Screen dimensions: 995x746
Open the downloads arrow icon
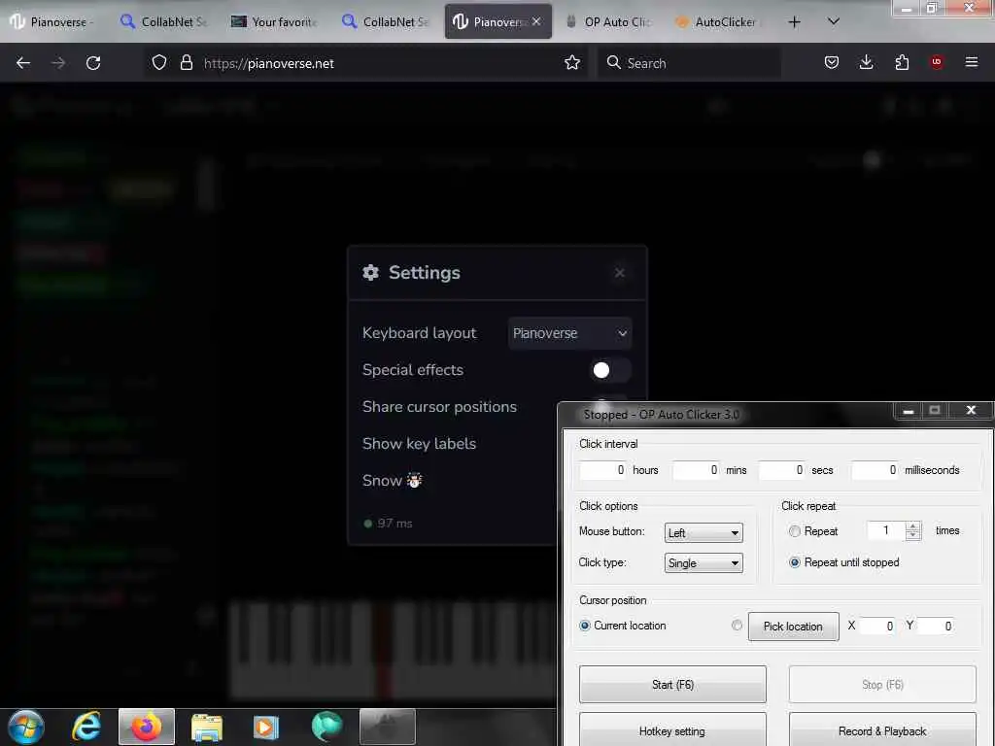click(x=866, y=62)
